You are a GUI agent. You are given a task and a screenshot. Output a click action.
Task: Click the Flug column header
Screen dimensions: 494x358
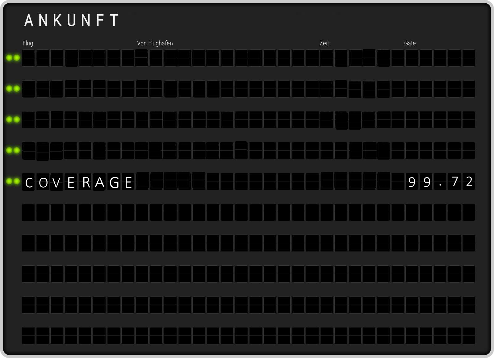28,43
